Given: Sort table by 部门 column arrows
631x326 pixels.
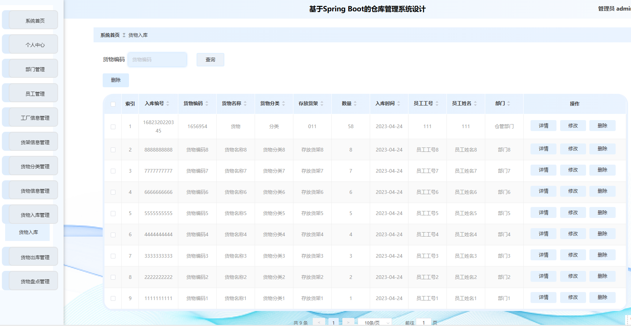Looking at the screenshot, I should point(509,104).
